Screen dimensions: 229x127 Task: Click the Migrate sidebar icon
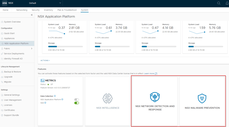click(x=2, y=82)
